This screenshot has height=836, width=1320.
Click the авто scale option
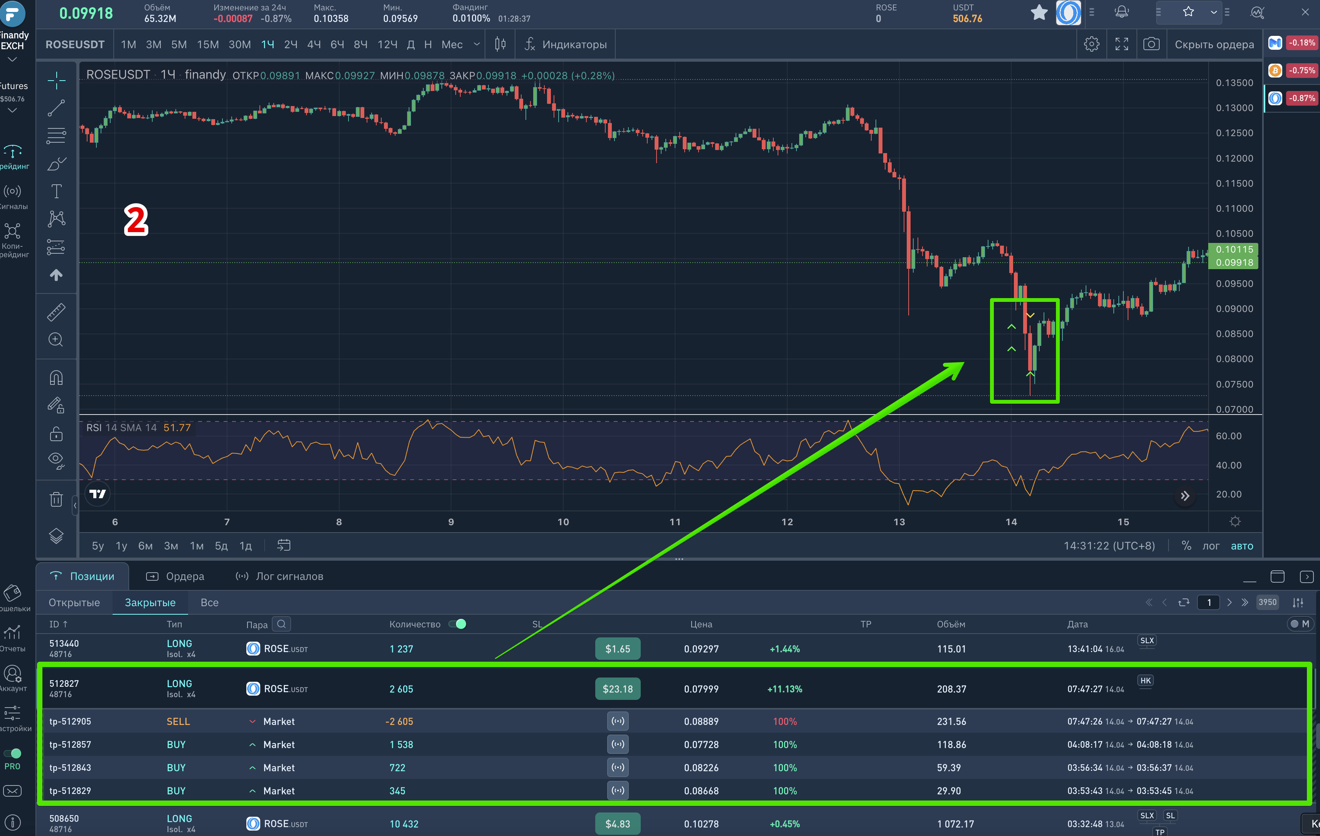tap(1242, 546)
